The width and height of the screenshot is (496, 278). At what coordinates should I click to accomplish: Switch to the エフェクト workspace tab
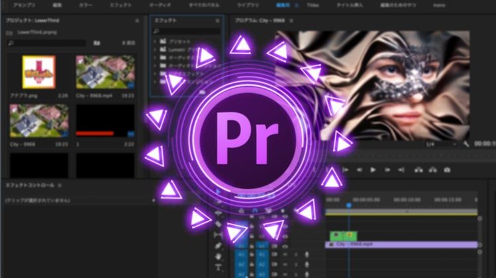[121, 5]
